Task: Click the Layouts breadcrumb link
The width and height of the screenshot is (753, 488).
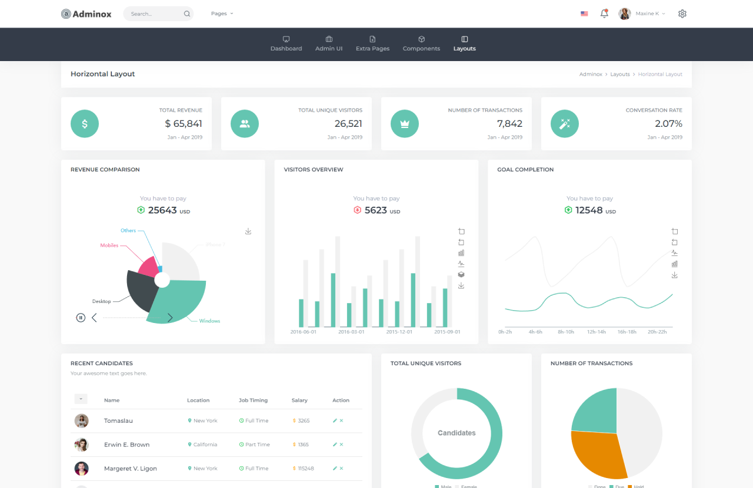Action: click(x=620, y=75)
